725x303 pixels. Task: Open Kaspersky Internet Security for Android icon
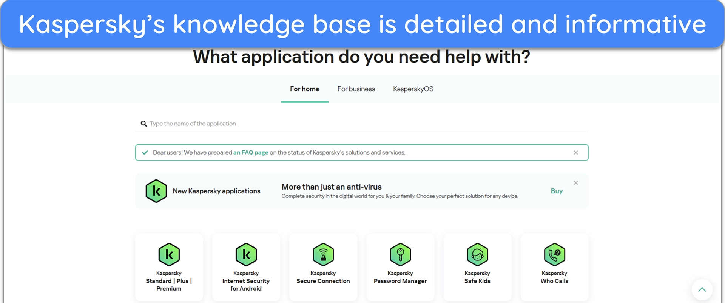click(x=246, y=255)
